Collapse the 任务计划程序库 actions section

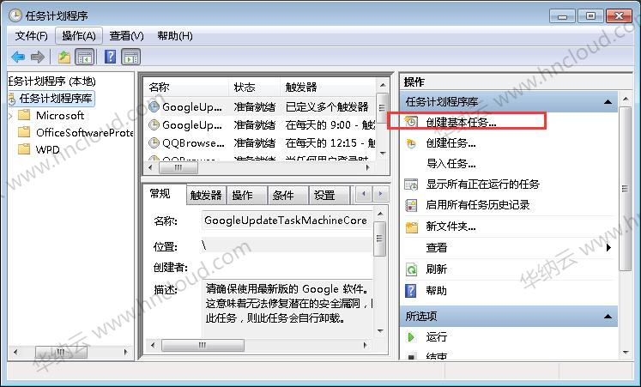pyautogui.click(x=608, y=102)
